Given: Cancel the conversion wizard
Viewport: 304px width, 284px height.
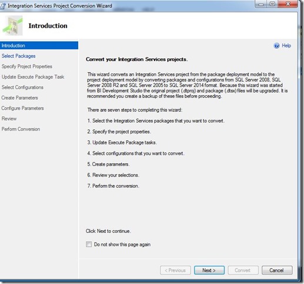Looking at the screenshot, I should (x=277, y=270).
